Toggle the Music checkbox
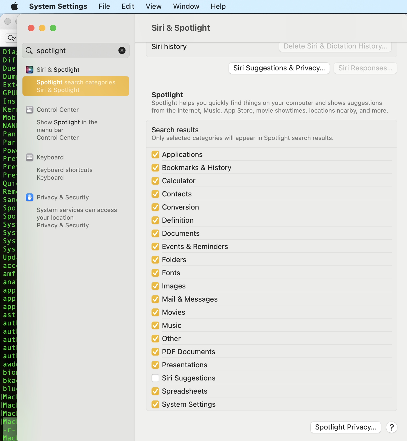Screen dimensions: 407x441 155,325
